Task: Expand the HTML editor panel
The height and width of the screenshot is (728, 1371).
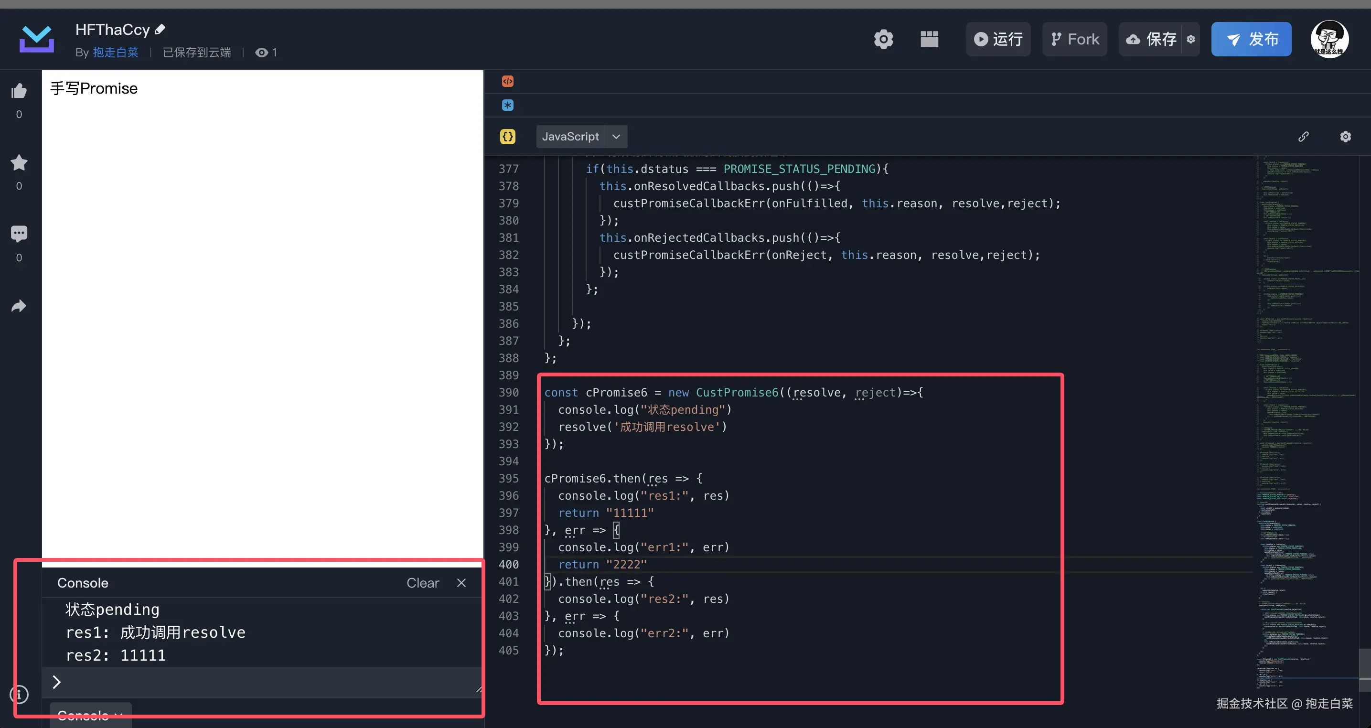Action: [508, 81]
